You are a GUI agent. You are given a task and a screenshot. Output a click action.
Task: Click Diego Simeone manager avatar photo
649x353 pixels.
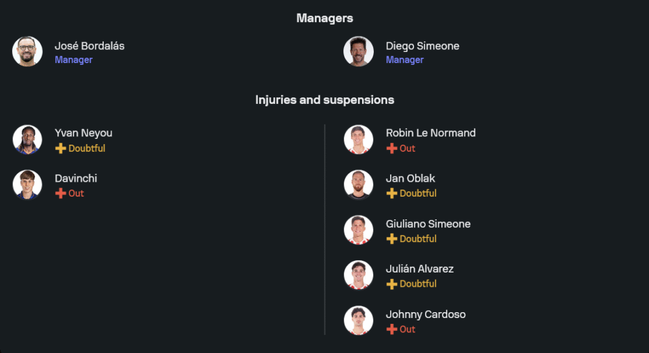click(x=358, y=51)
